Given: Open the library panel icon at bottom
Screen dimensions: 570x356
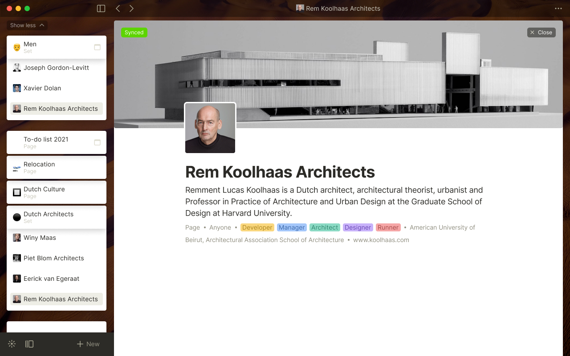Looking at the screenshot, I should pos(29,344).
